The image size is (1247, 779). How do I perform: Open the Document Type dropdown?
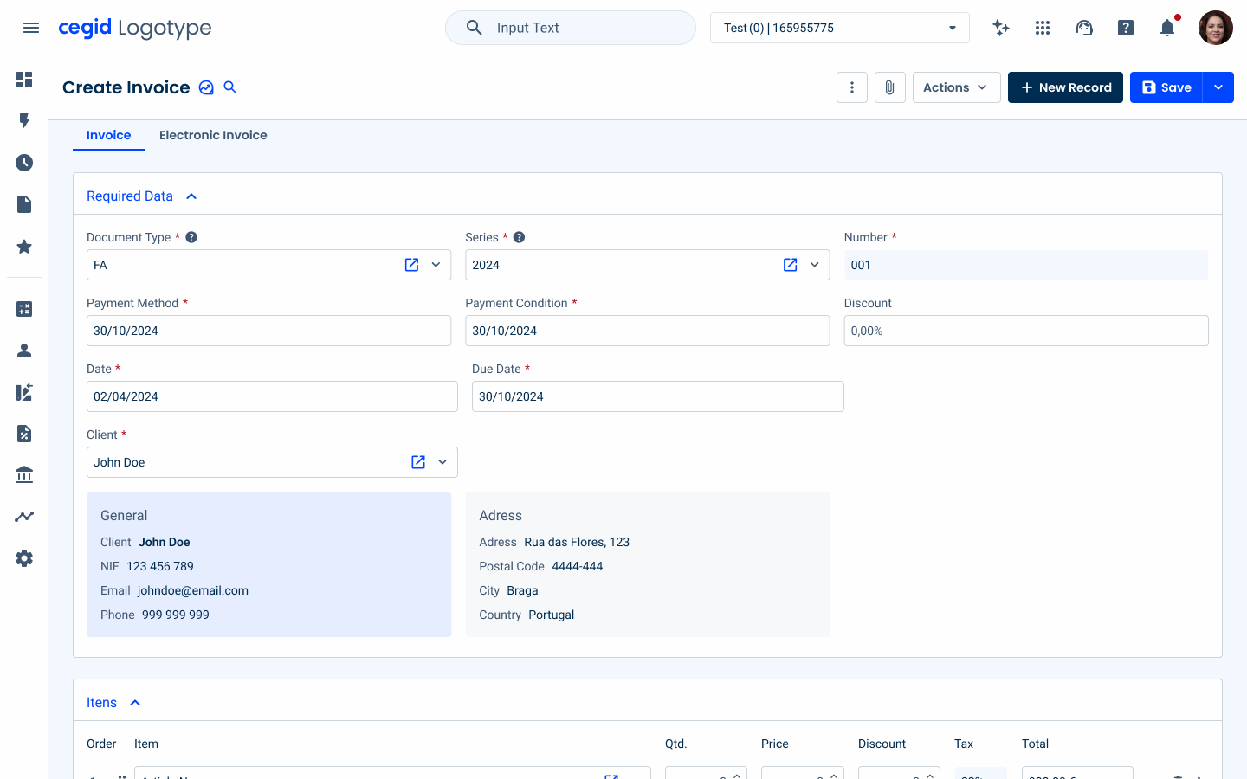tap(436, 264)
